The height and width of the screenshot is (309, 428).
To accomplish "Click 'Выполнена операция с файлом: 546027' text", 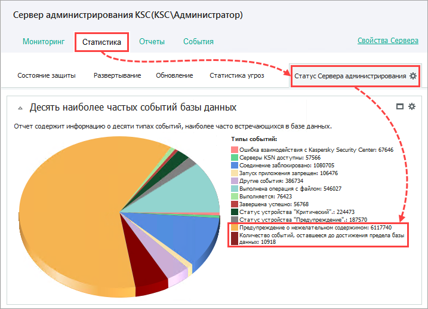I will 291,188.
